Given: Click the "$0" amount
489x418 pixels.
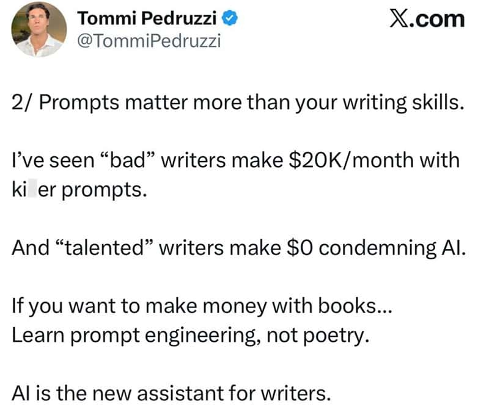Looking at the screenshot, I should (300, 248).
